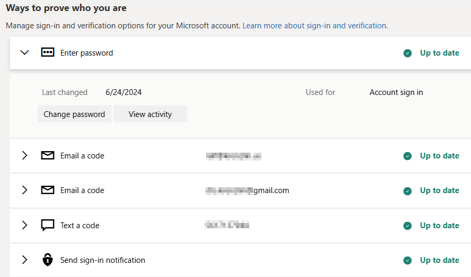Image resolution: width=471 pixels, height=277 pixels.
Task: Expand the gmail.com Email a code row
Action: 24,190
